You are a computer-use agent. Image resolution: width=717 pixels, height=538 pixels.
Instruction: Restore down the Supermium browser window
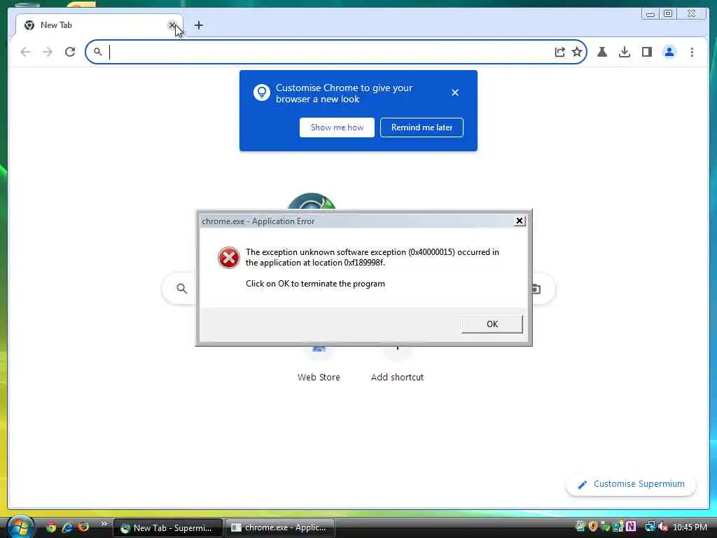(x=668, y=14)
